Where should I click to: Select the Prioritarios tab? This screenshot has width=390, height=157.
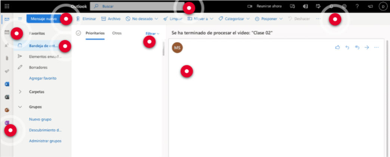coord(95,33)
